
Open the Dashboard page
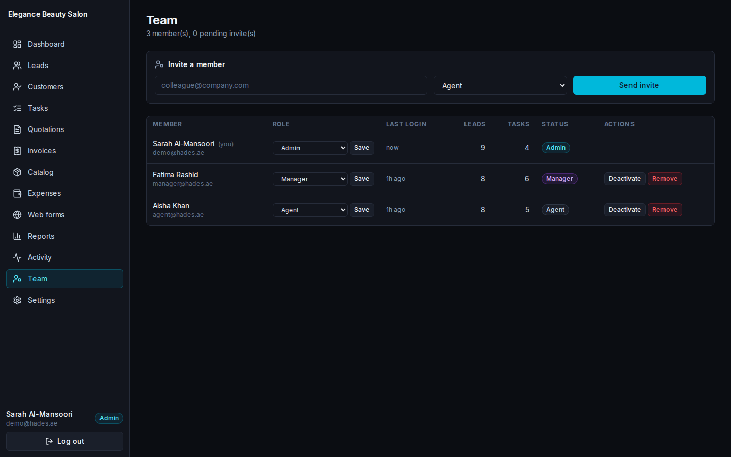click(x=64, y=44)
